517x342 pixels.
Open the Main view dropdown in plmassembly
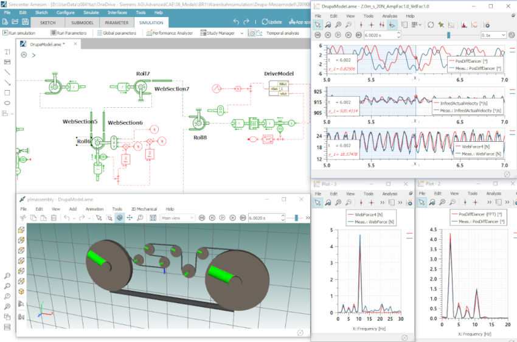tap(178, 218)
